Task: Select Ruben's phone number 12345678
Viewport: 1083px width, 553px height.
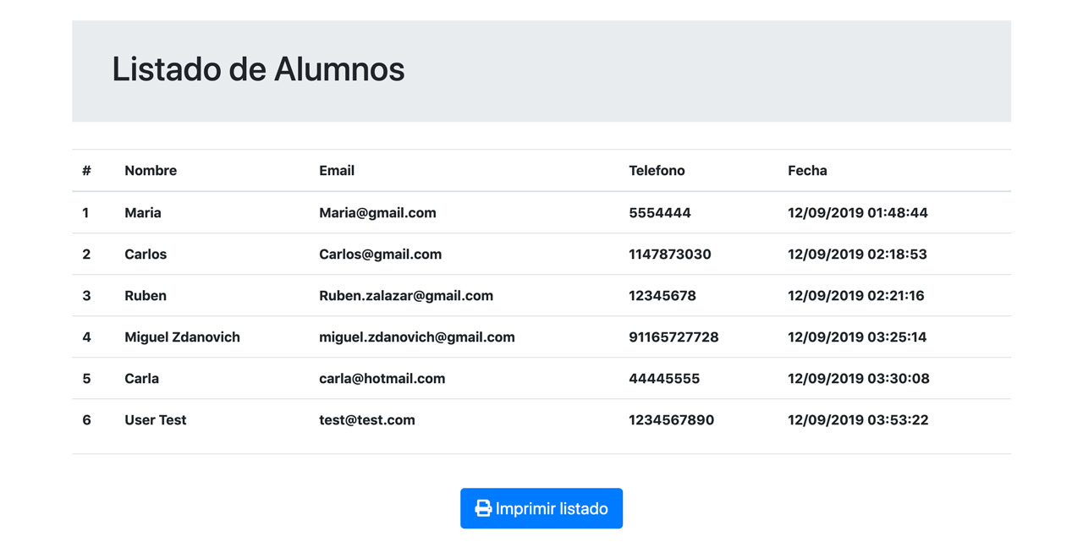Action: pyautogui.click(x=662, y=296)
